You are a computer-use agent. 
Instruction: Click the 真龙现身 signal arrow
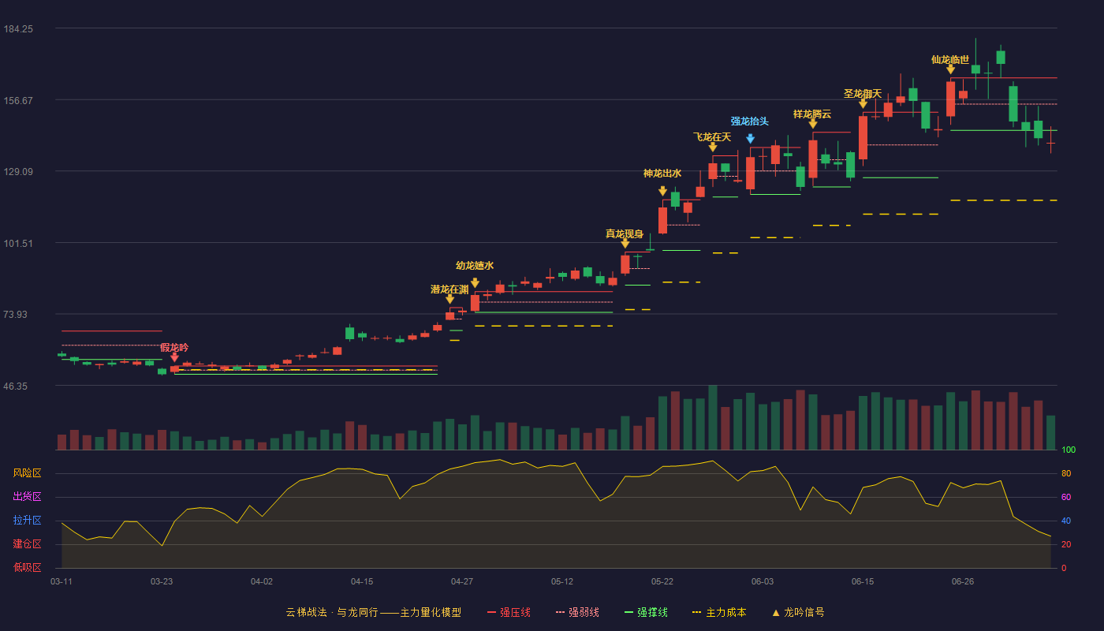pos(625,244)
